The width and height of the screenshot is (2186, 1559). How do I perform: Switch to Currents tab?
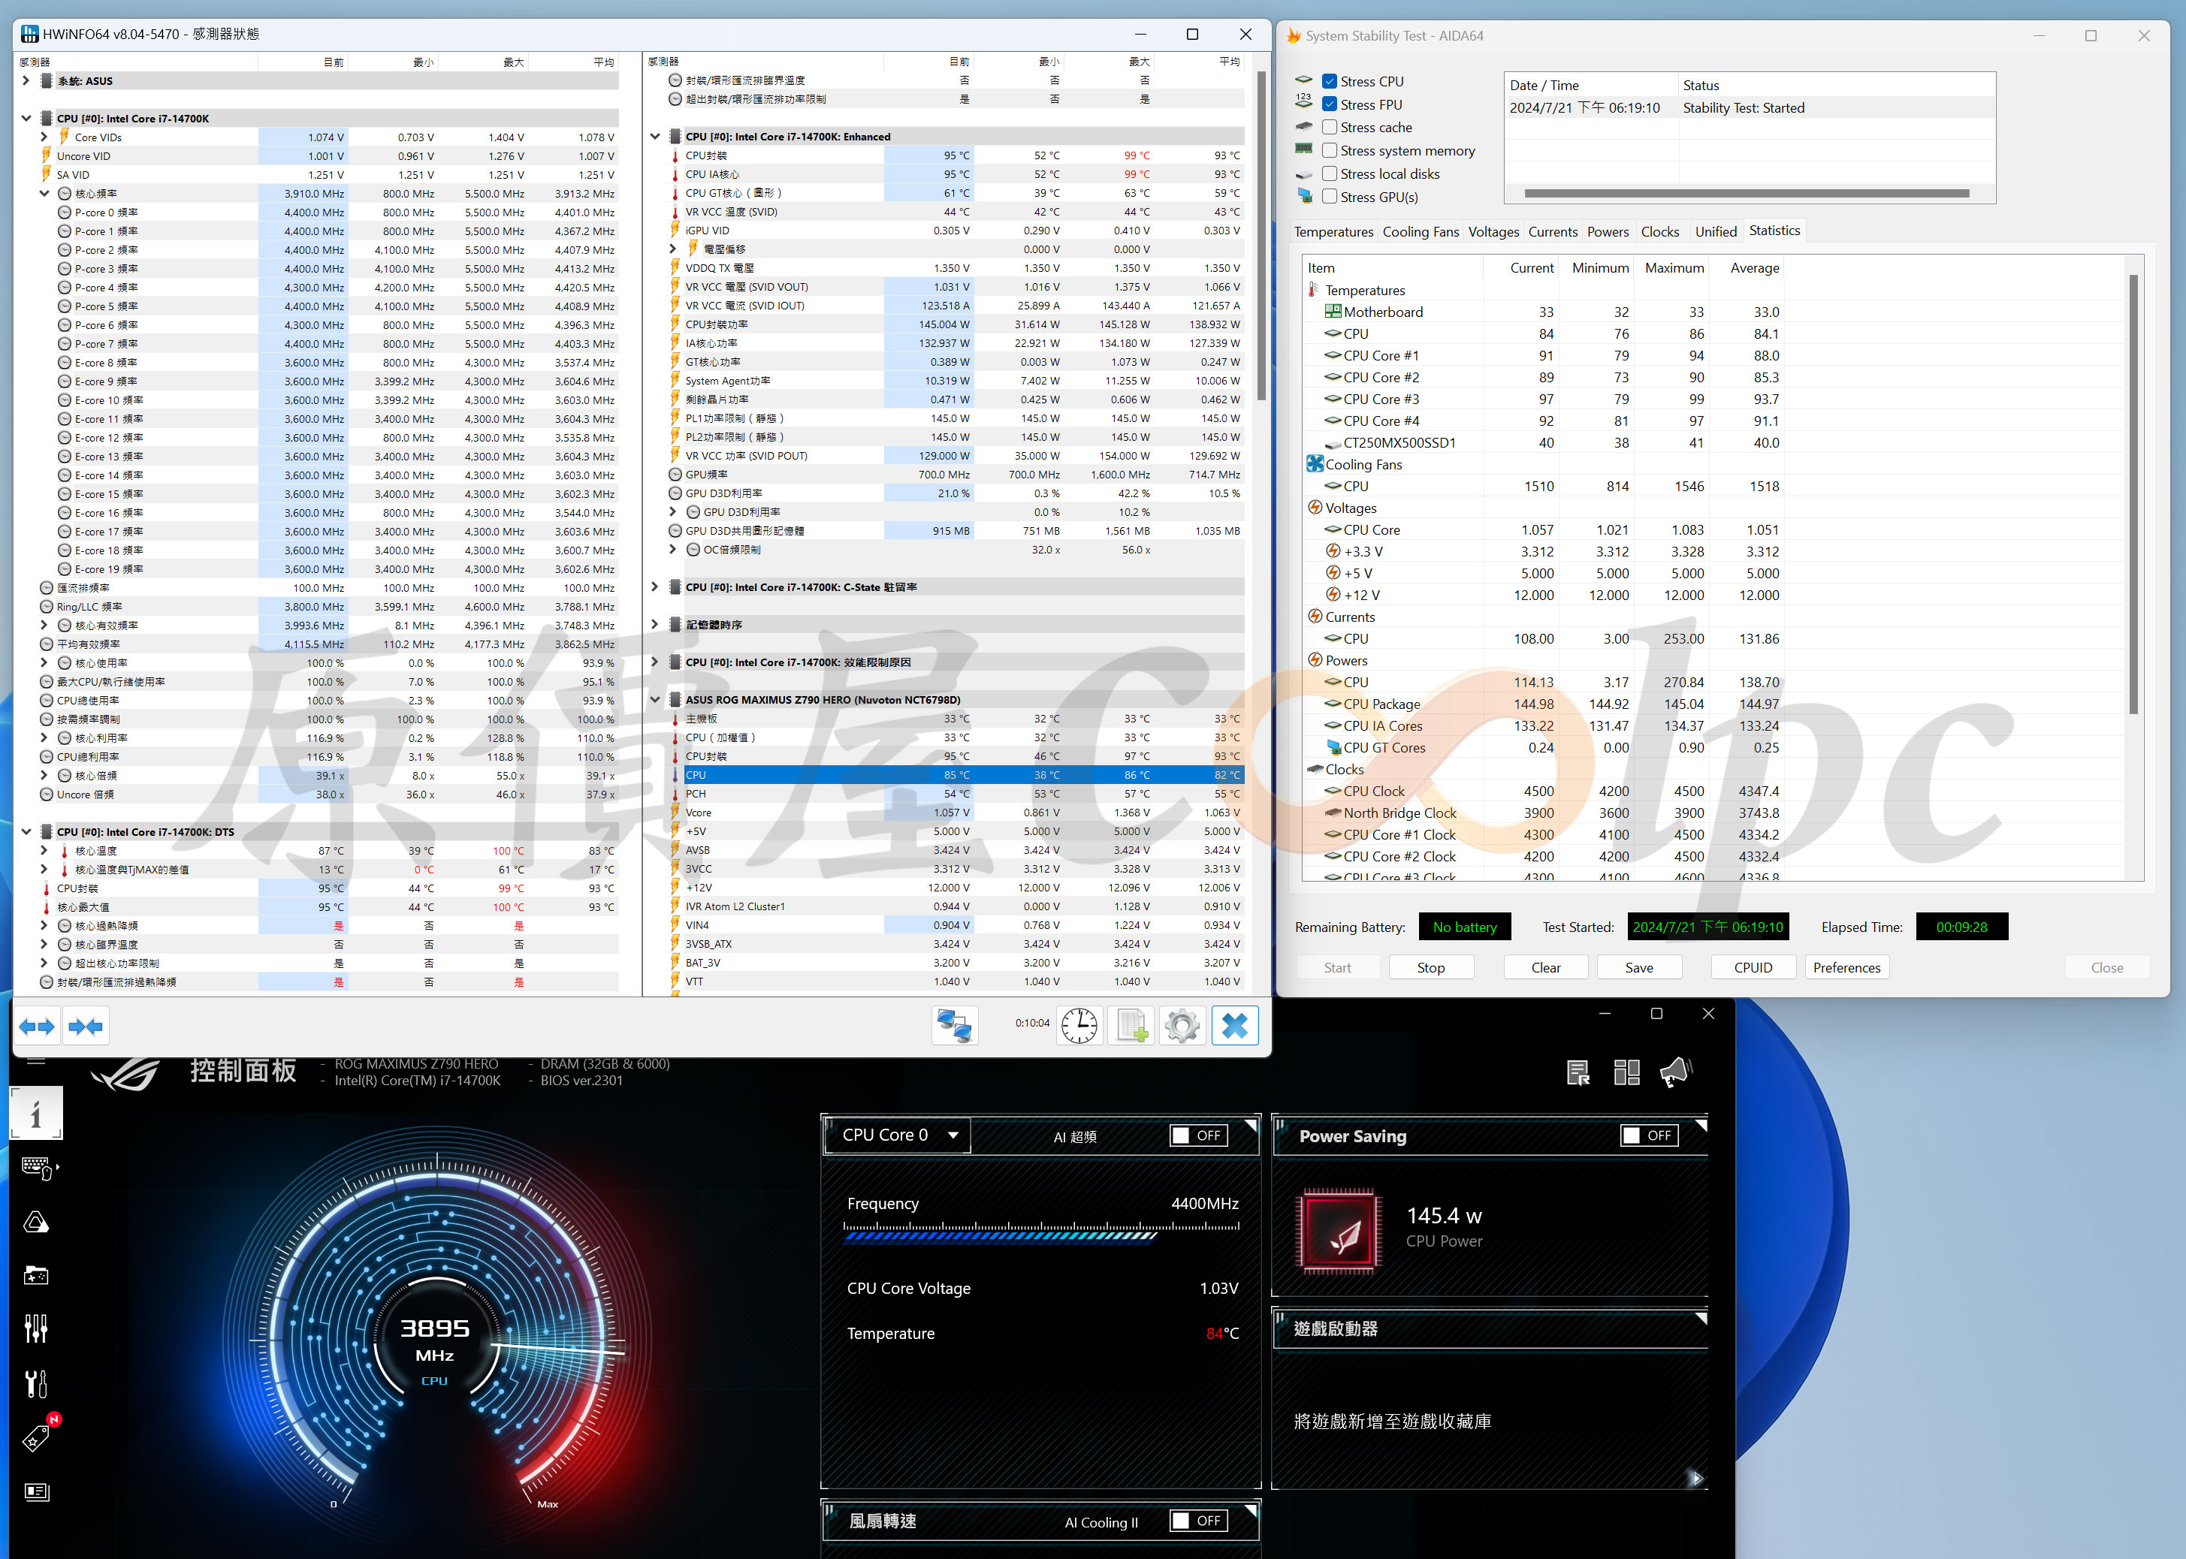1553,232
